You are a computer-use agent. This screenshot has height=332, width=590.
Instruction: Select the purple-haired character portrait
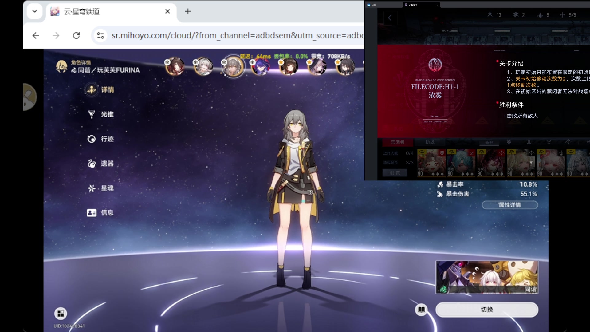(260, 66)
